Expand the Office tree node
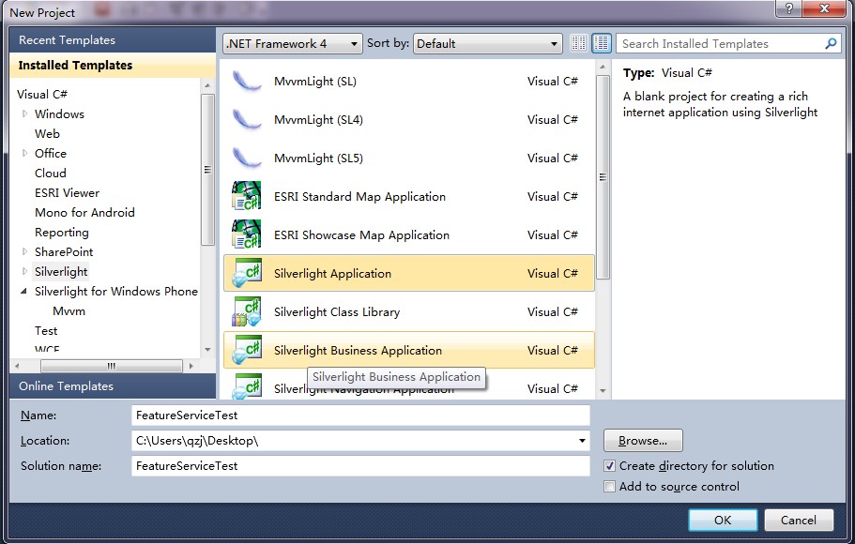The height and width of the screenshot is (544, 855). coord(24,153)
